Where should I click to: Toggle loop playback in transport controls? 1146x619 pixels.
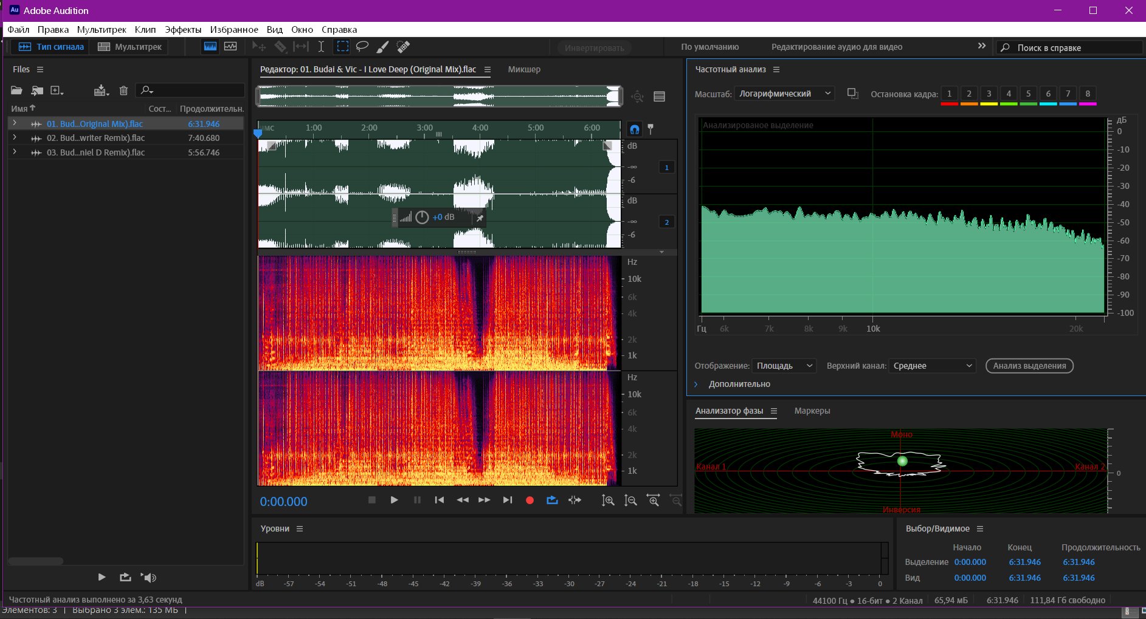click(x=552, y=500)
